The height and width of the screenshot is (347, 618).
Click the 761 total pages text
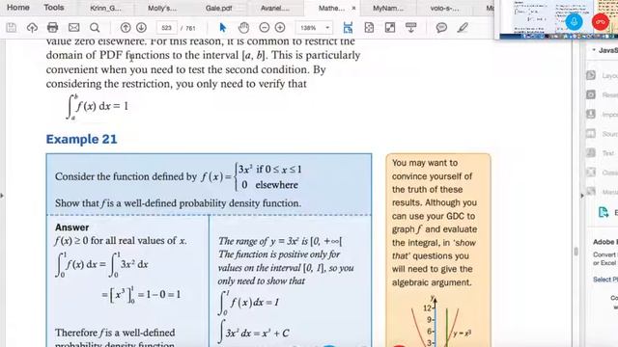tap(190, 28)
